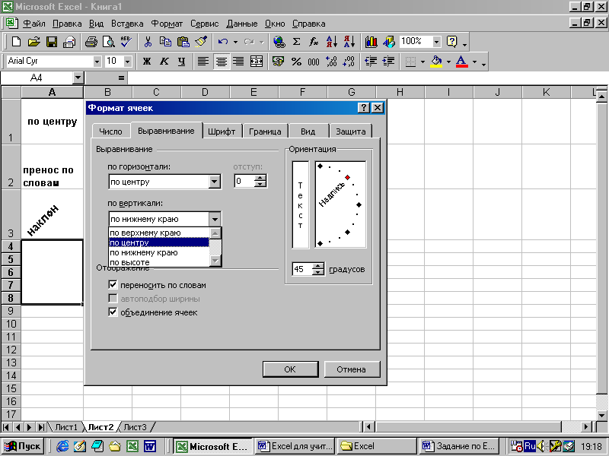
Task: Cut selection with the scissors icon
Action: 148,42
